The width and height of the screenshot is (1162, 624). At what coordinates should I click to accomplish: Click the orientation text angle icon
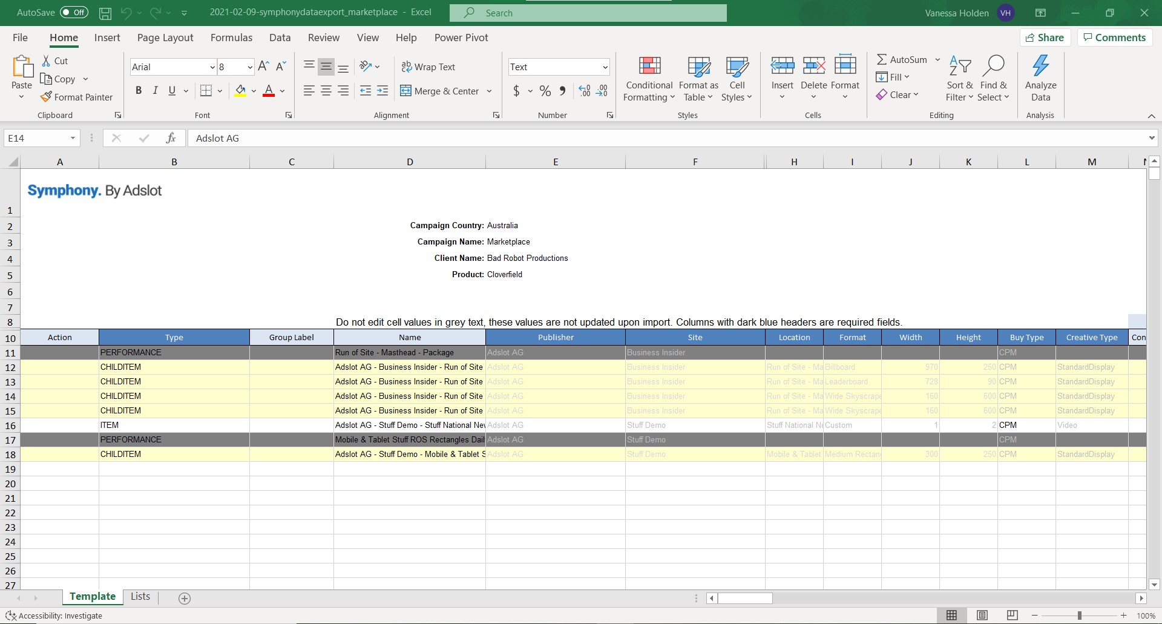pyautogui.click(x=366, y=67)
